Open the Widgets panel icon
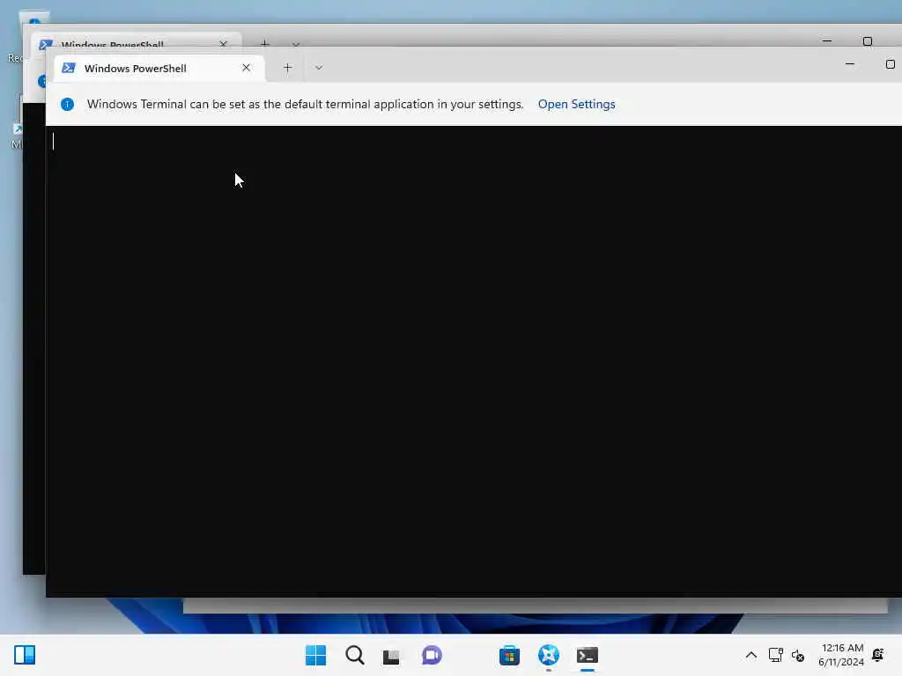This screenshot has width=902, height=676. (x=25, y=655)
